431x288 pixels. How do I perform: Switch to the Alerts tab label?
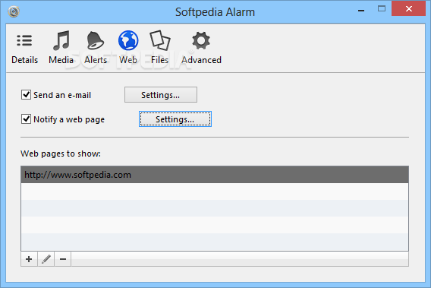pos(96,60)
